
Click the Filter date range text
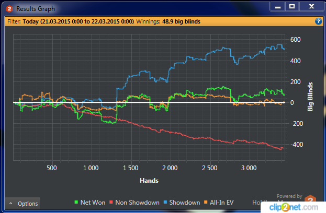point(78,21)
